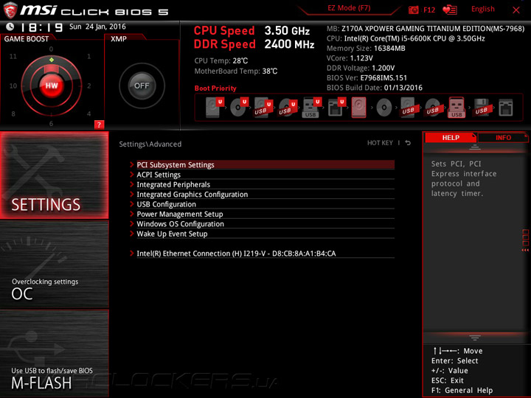Select the UEFI USB CD/DVD boot icon
The image size is (531, 398).
coord(288,107)
